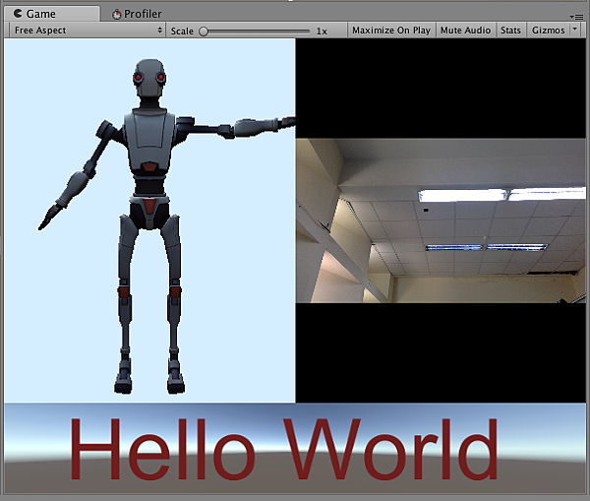Click the Gizmos button
Screen dimensions: 590x501
(x=548, y=31)
